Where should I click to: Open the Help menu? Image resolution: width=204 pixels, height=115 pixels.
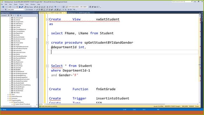39,4
